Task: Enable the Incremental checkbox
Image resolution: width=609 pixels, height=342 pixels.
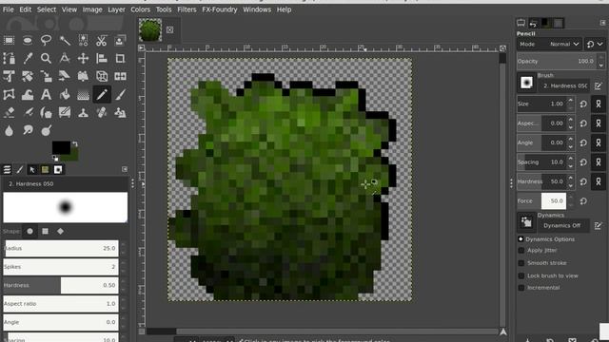Action: click(521, 288)
